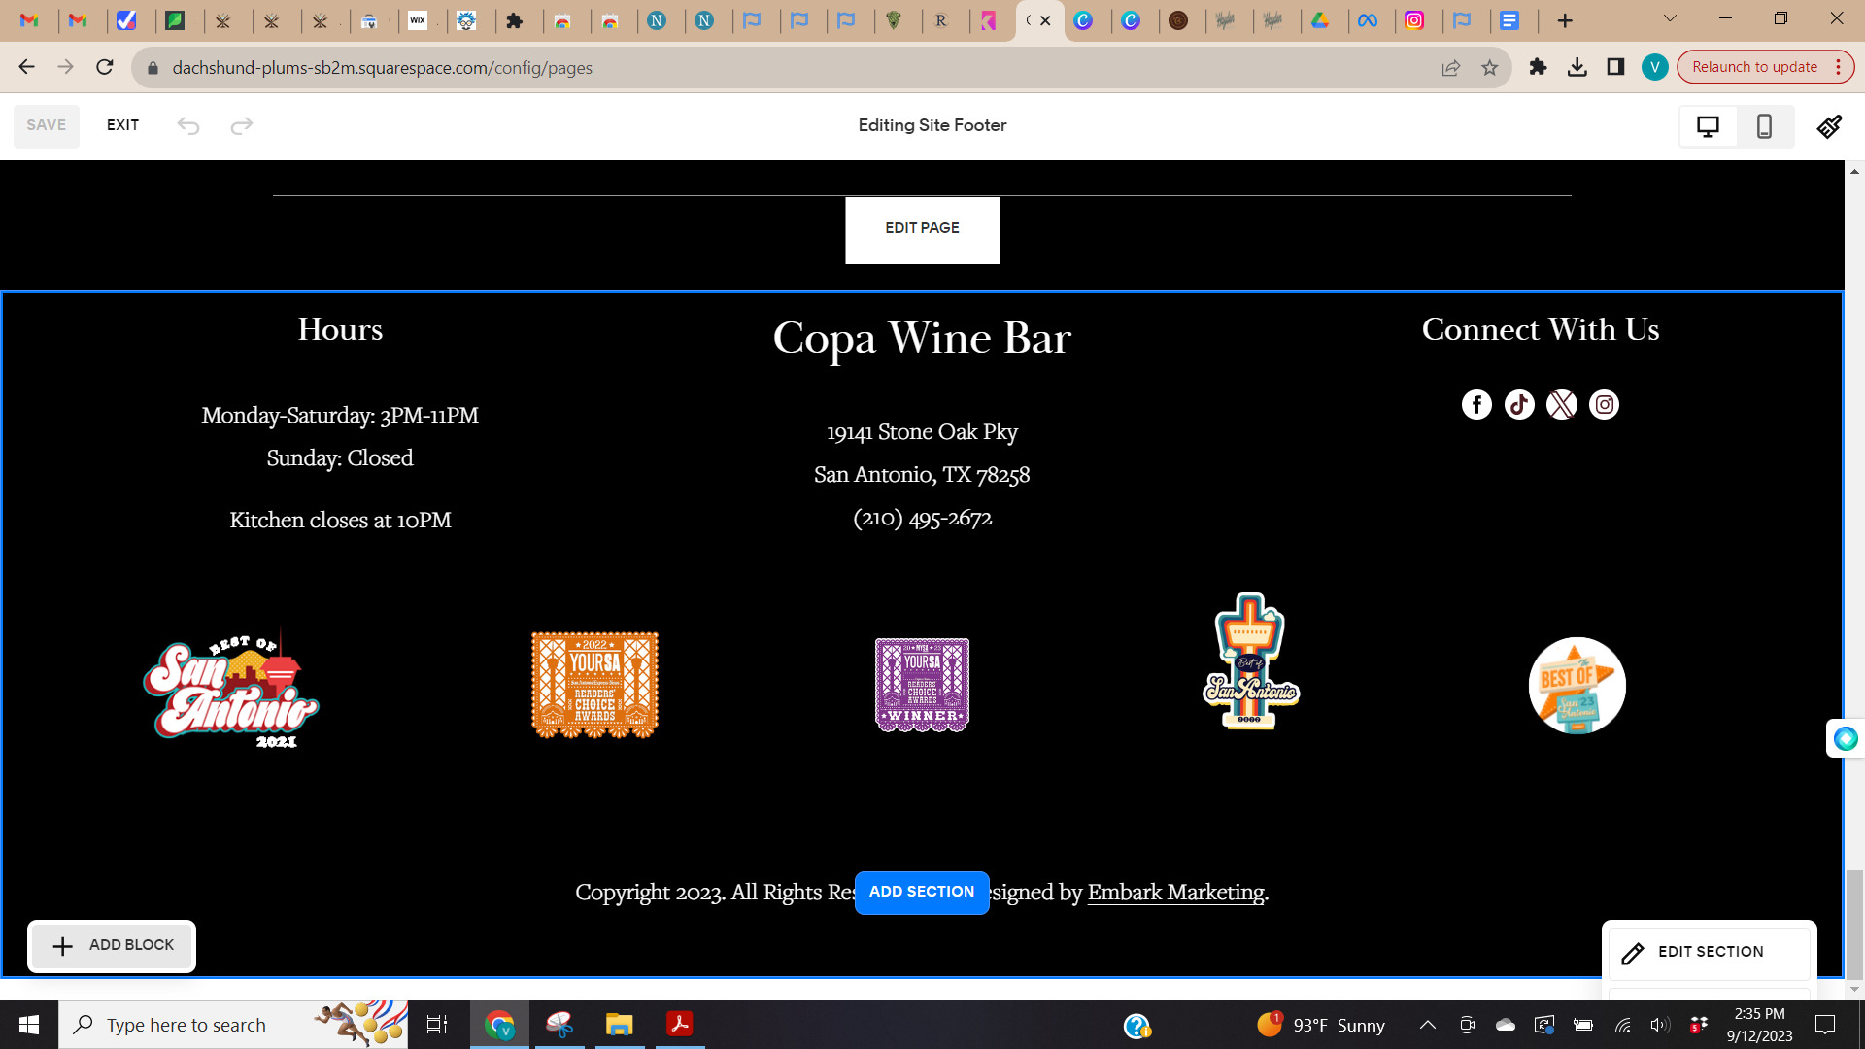Viewport: 1865px width, 1049px height.
Task: Switch to the Meta tab
Action: click(x=1368, y=20)
